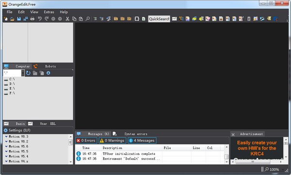Open the File menu
The image size is (291, 175).
pyautogui.click(x=10, y=12)
